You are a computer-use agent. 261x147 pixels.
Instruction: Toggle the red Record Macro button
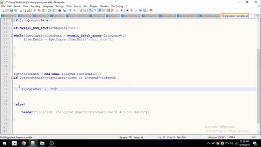point(127,10)
